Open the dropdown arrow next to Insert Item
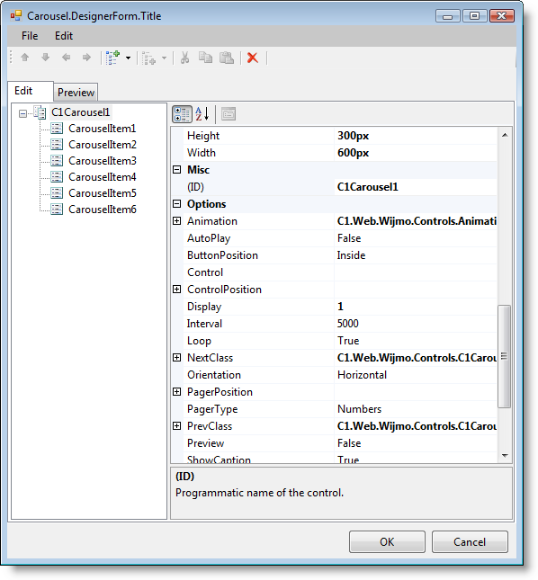Screen dimensions: 538x580 [165, 58]
